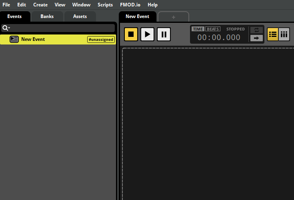Open the search filter dropdown magnifier

tap(6, 28)
